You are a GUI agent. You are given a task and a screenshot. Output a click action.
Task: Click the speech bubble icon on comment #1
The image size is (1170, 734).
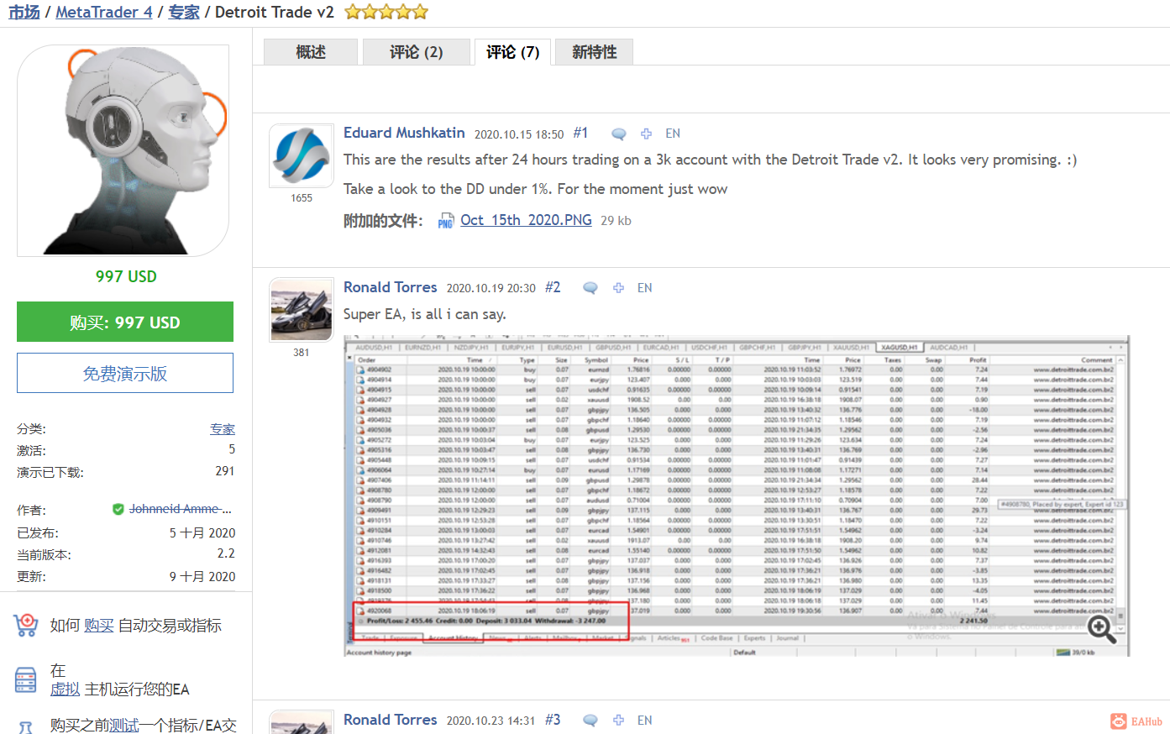(x=619, y=134)
